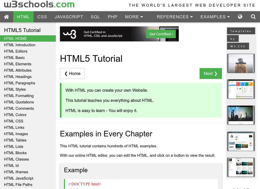
Task: Open HTML Images in sidebar
Action: point(28,134)
